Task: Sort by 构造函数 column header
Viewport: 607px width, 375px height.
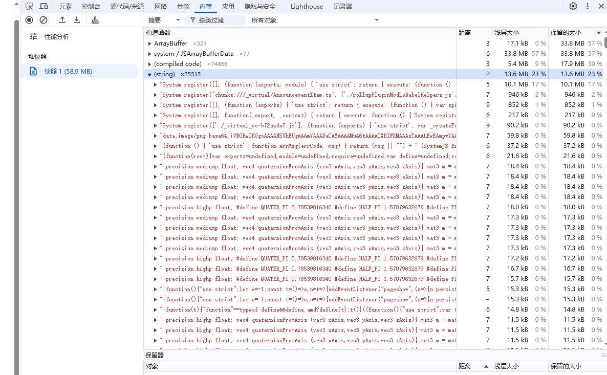Action: click(300, 33)
